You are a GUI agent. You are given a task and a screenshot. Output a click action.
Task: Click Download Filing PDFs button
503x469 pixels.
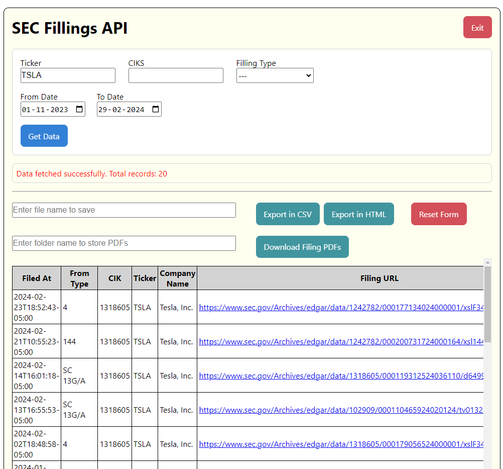coord(302,247)
